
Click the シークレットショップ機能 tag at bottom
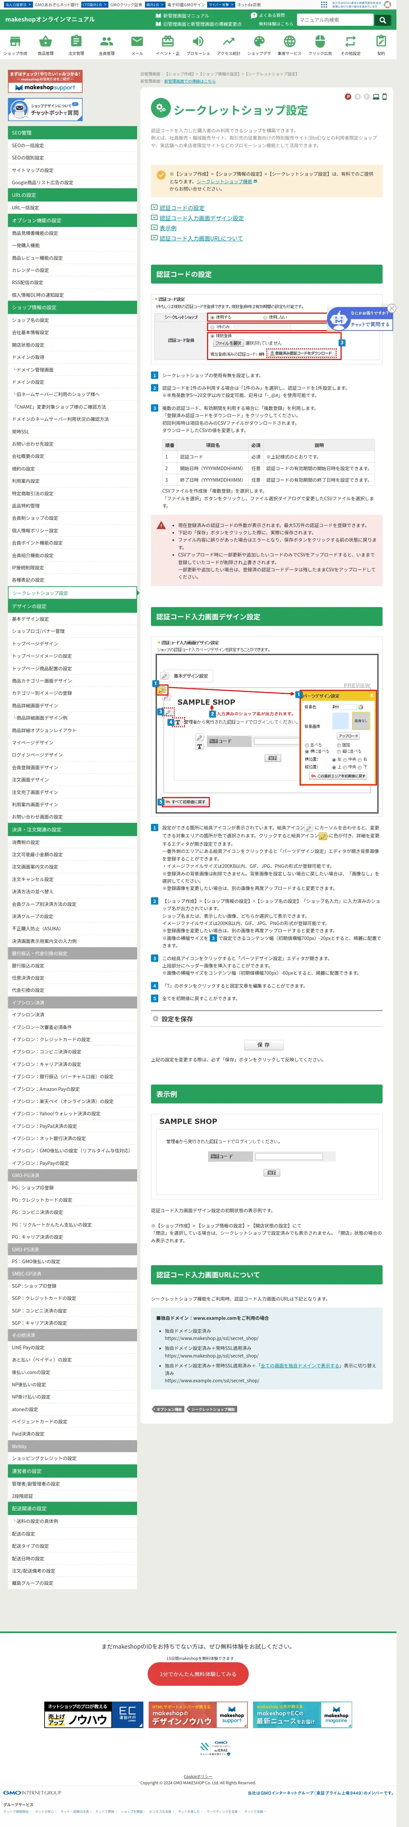coord(211,1409)
